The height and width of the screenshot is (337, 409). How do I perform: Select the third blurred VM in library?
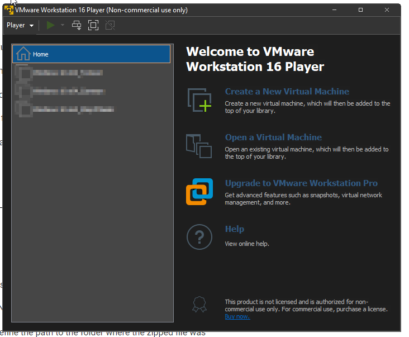[91, 109]
